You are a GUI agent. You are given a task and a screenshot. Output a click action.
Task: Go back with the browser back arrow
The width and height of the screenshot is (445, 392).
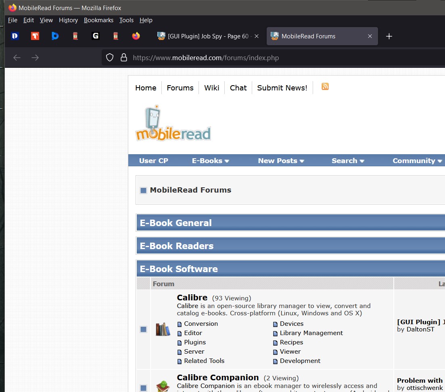pos(17,58)
